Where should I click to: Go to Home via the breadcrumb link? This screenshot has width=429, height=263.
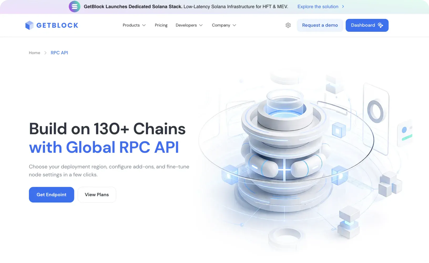tap(34, 53)
